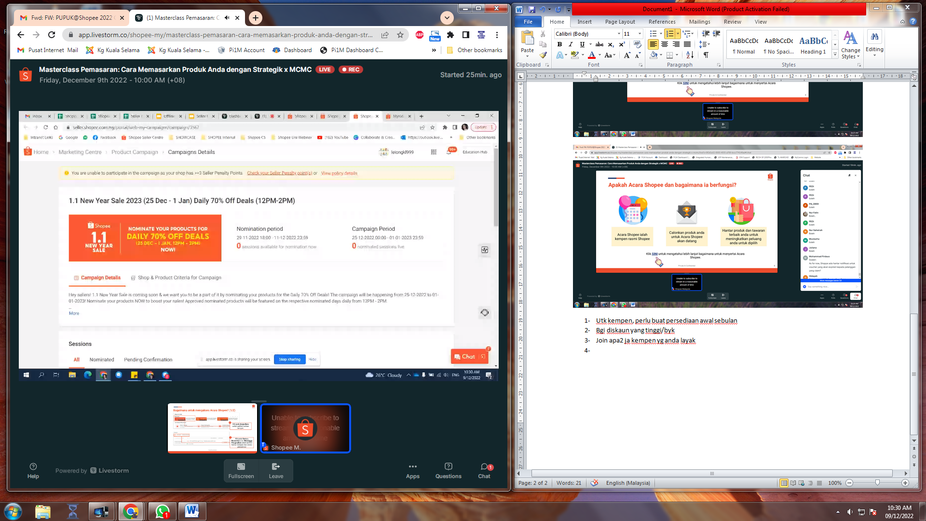Click the red font color swatch A
The width and height of the screenshot is (926, 521).
[591, 55]
